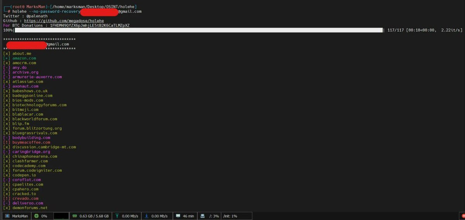Select the discussion.cambridge-mt.com result line
Viewport: 465px width, 220px height.
click(x=40, y=147)
